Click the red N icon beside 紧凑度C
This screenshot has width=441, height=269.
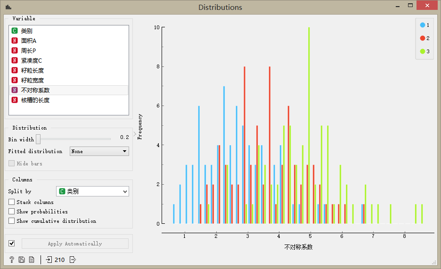pyautogui.click(x=15, y=60)
